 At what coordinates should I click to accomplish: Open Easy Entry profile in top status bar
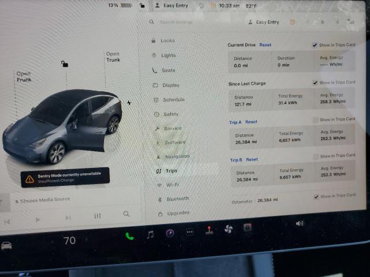click(x=172, y=5)
